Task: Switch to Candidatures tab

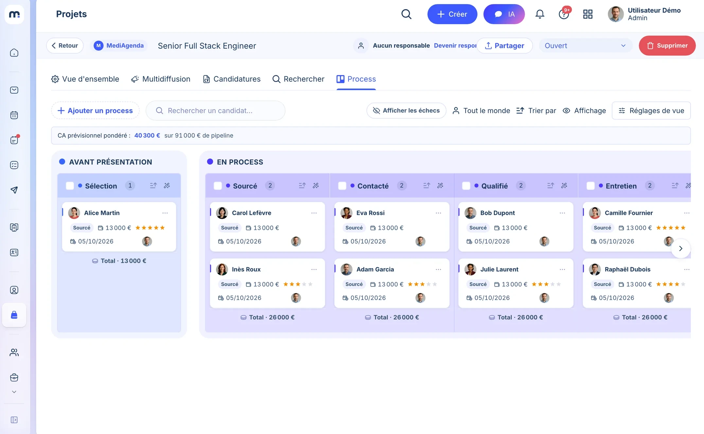Action: pos(232,79)
